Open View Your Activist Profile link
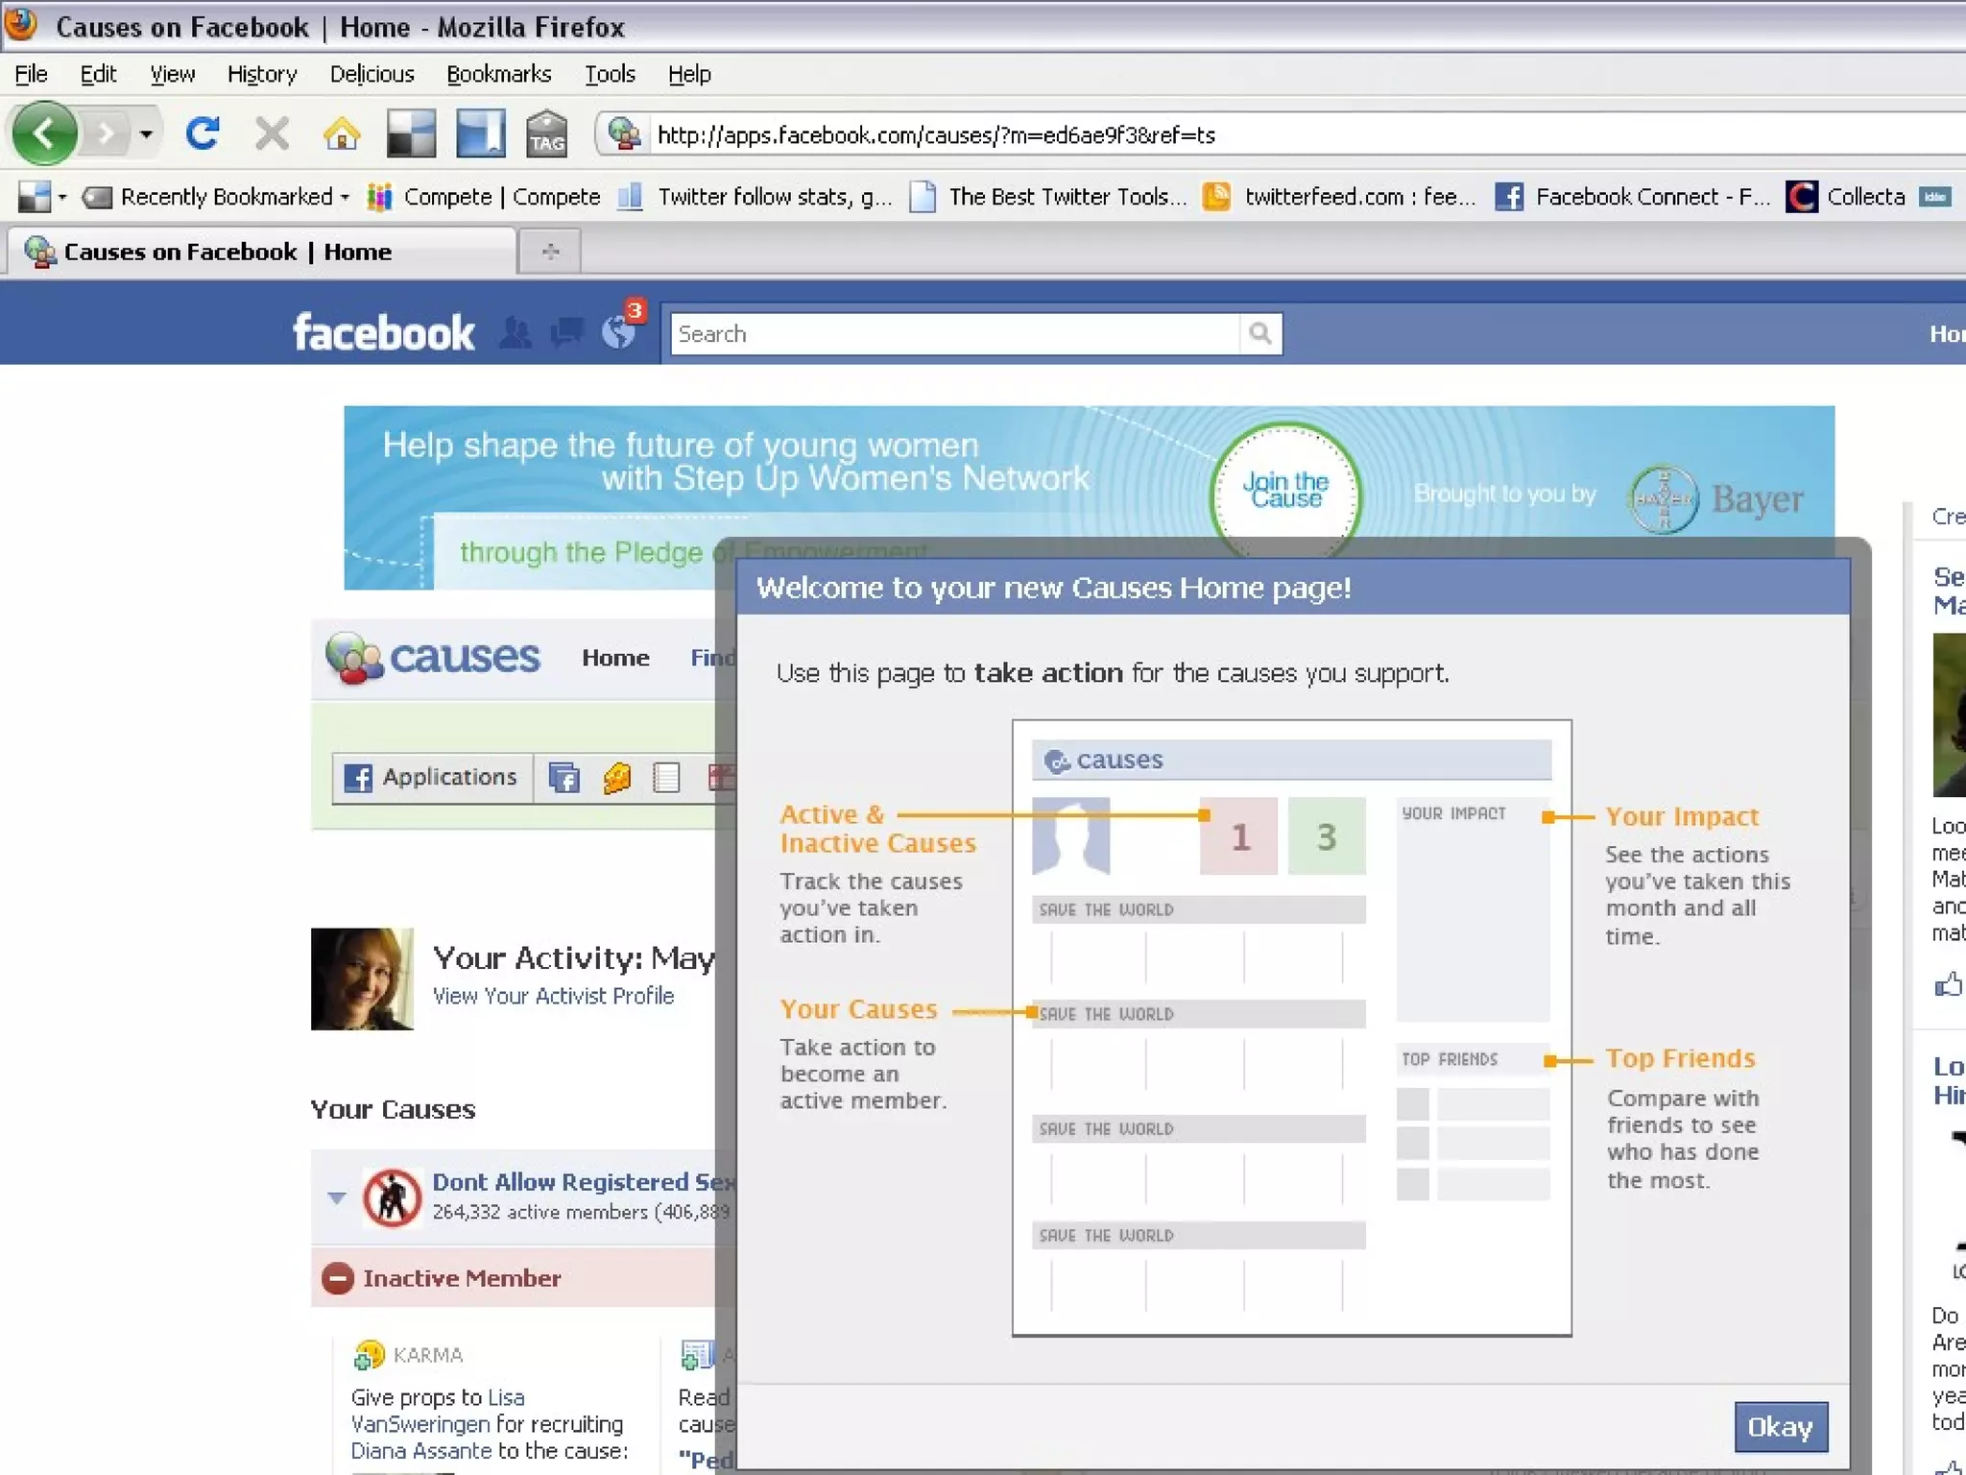The image size is (1966, 1475). (x=553, y=996)
